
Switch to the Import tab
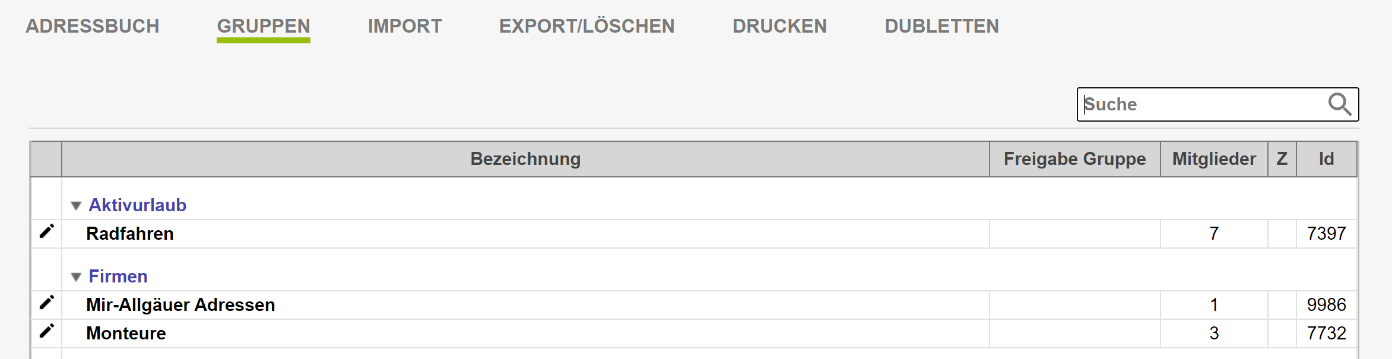tap(405, 26)
